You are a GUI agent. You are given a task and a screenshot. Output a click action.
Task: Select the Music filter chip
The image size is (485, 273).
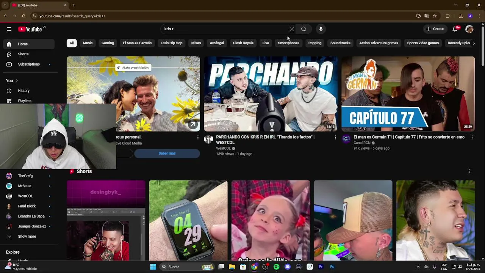[x=88, y=43]
